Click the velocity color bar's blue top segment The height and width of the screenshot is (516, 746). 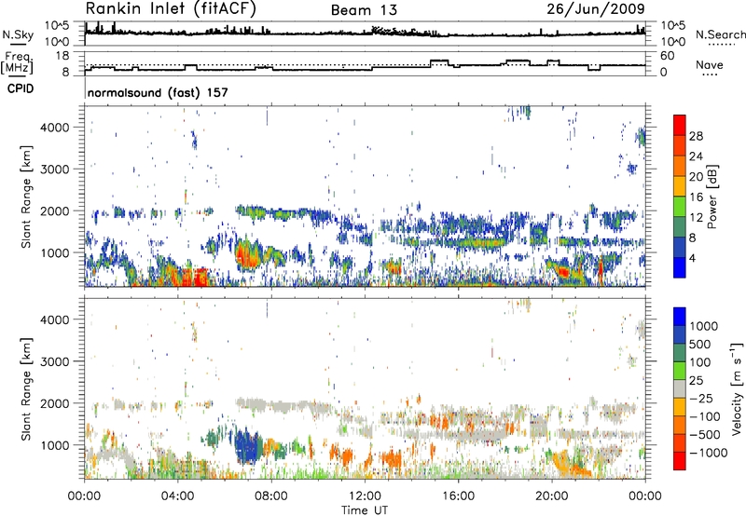point(680,317)
